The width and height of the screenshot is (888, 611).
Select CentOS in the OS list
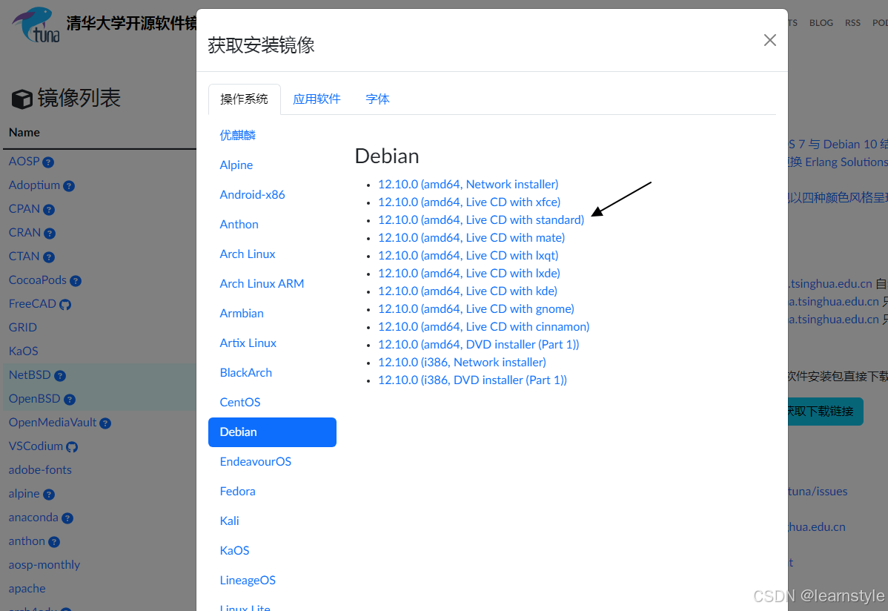(240, 403)
